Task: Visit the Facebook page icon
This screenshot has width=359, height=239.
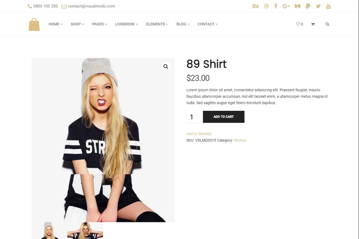Action: pos(276,6)
